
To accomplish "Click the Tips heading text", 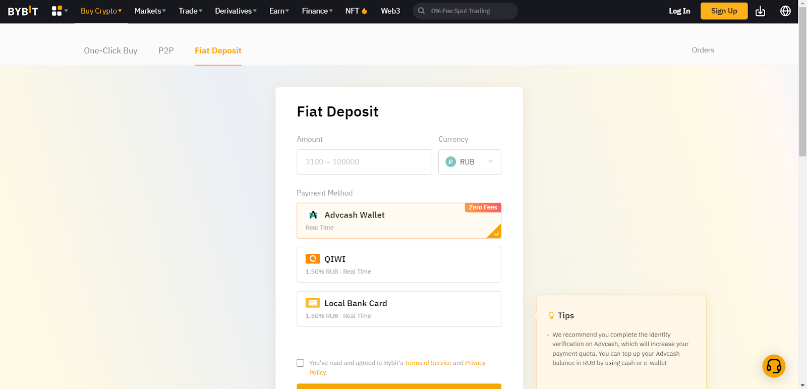I will (x=566, y=315).
